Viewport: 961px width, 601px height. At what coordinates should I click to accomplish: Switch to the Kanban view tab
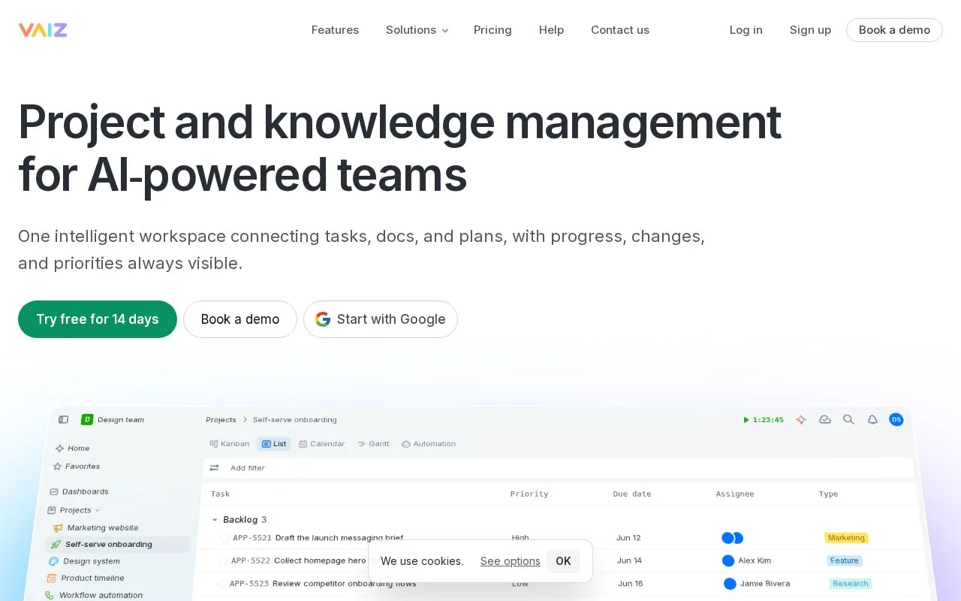230,444
